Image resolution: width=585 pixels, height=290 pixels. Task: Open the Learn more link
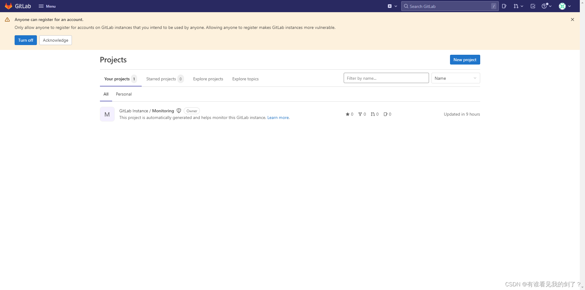click(x=278, y=117)
